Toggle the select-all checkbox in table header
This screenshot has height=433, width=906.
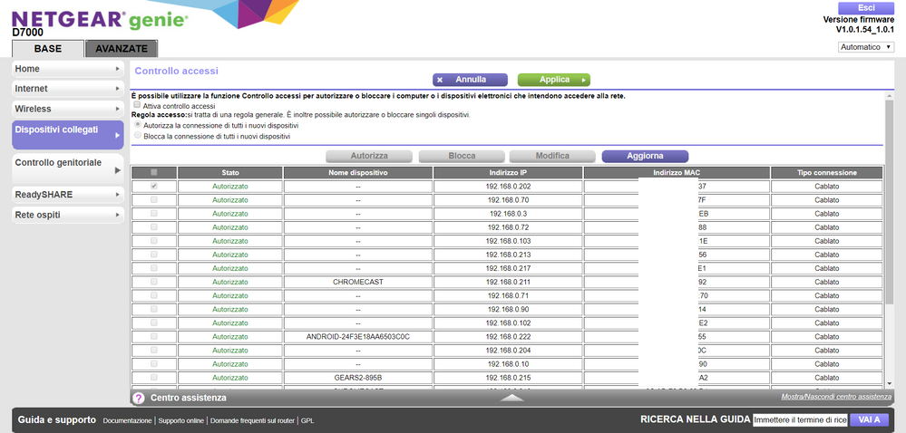[x=153, y=172]
